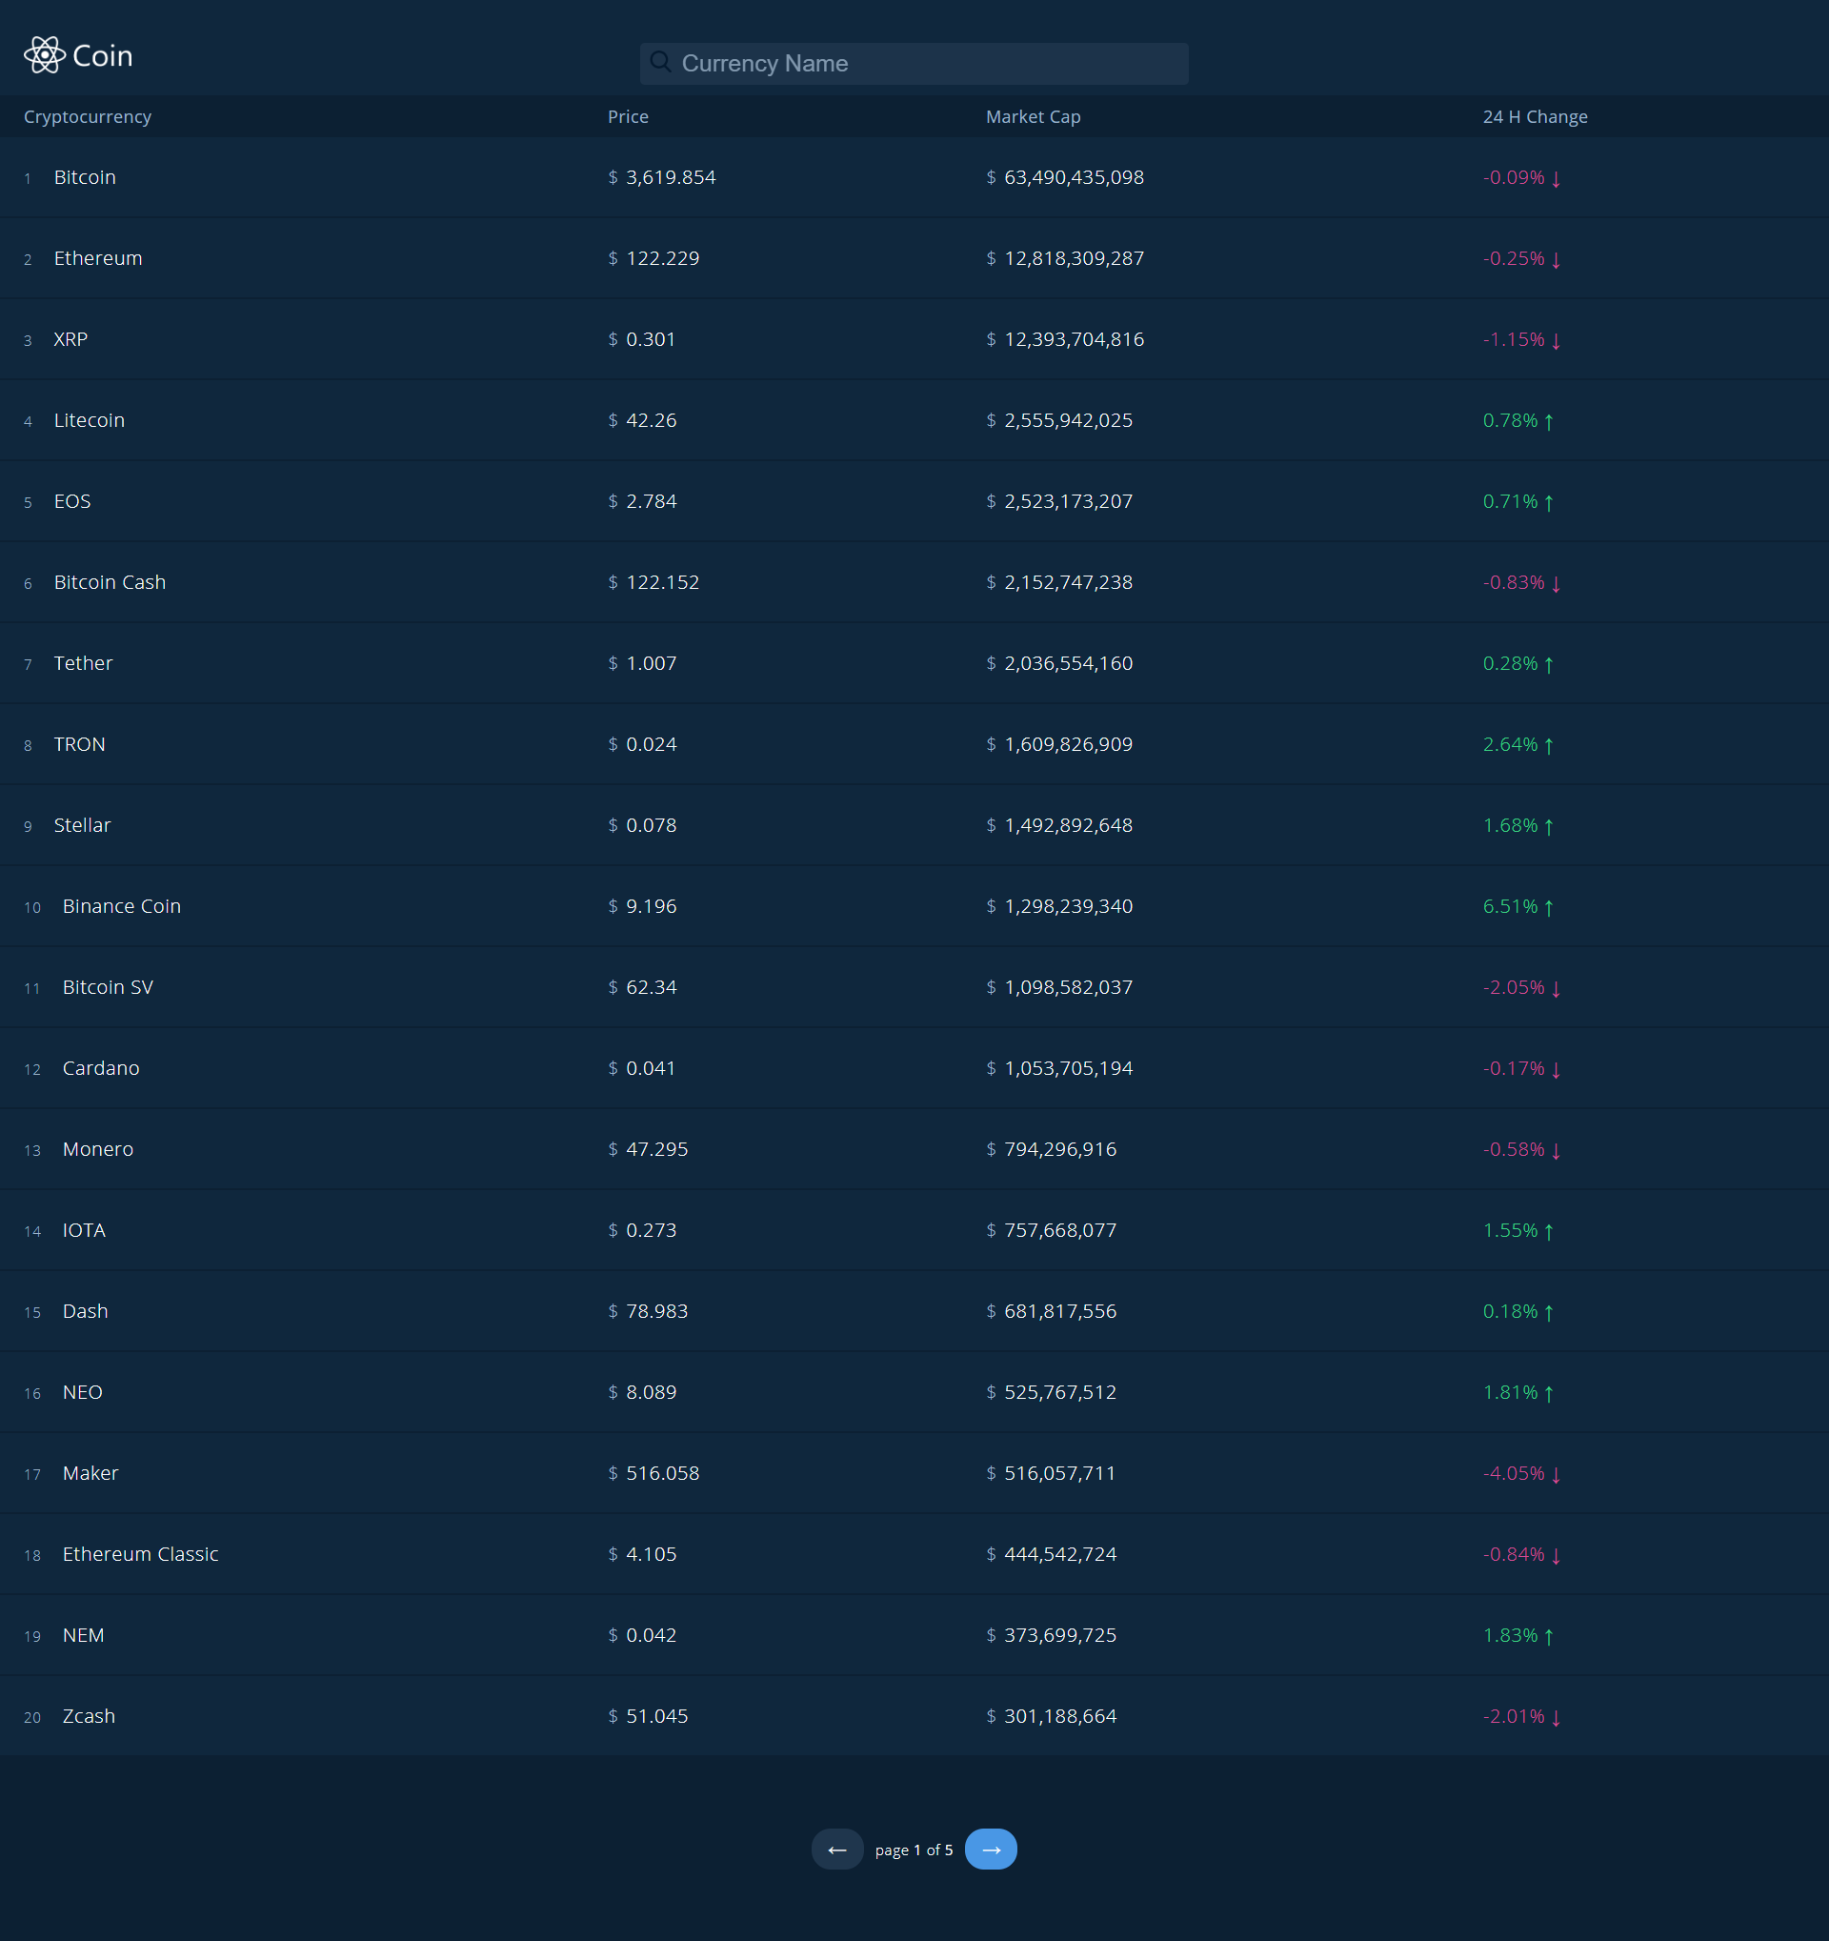Click the 'page 1 of 5' label
This screenshot has height=1941, width=1829.
(x=914, y=1850)
